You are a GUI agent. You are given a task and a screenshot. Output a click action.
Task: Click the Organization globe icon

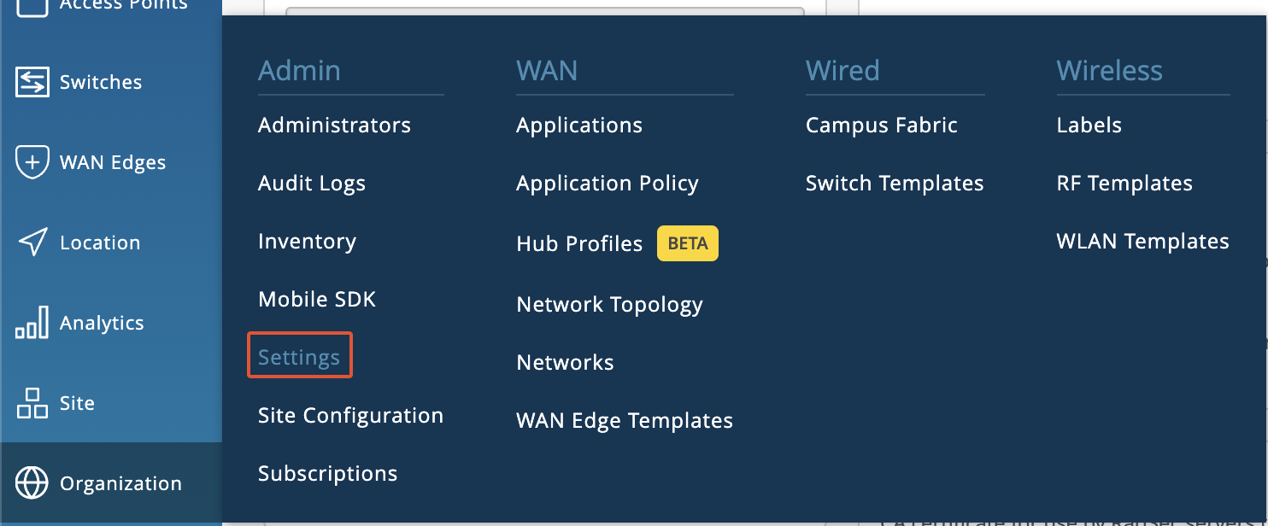(x=32, y=483)
